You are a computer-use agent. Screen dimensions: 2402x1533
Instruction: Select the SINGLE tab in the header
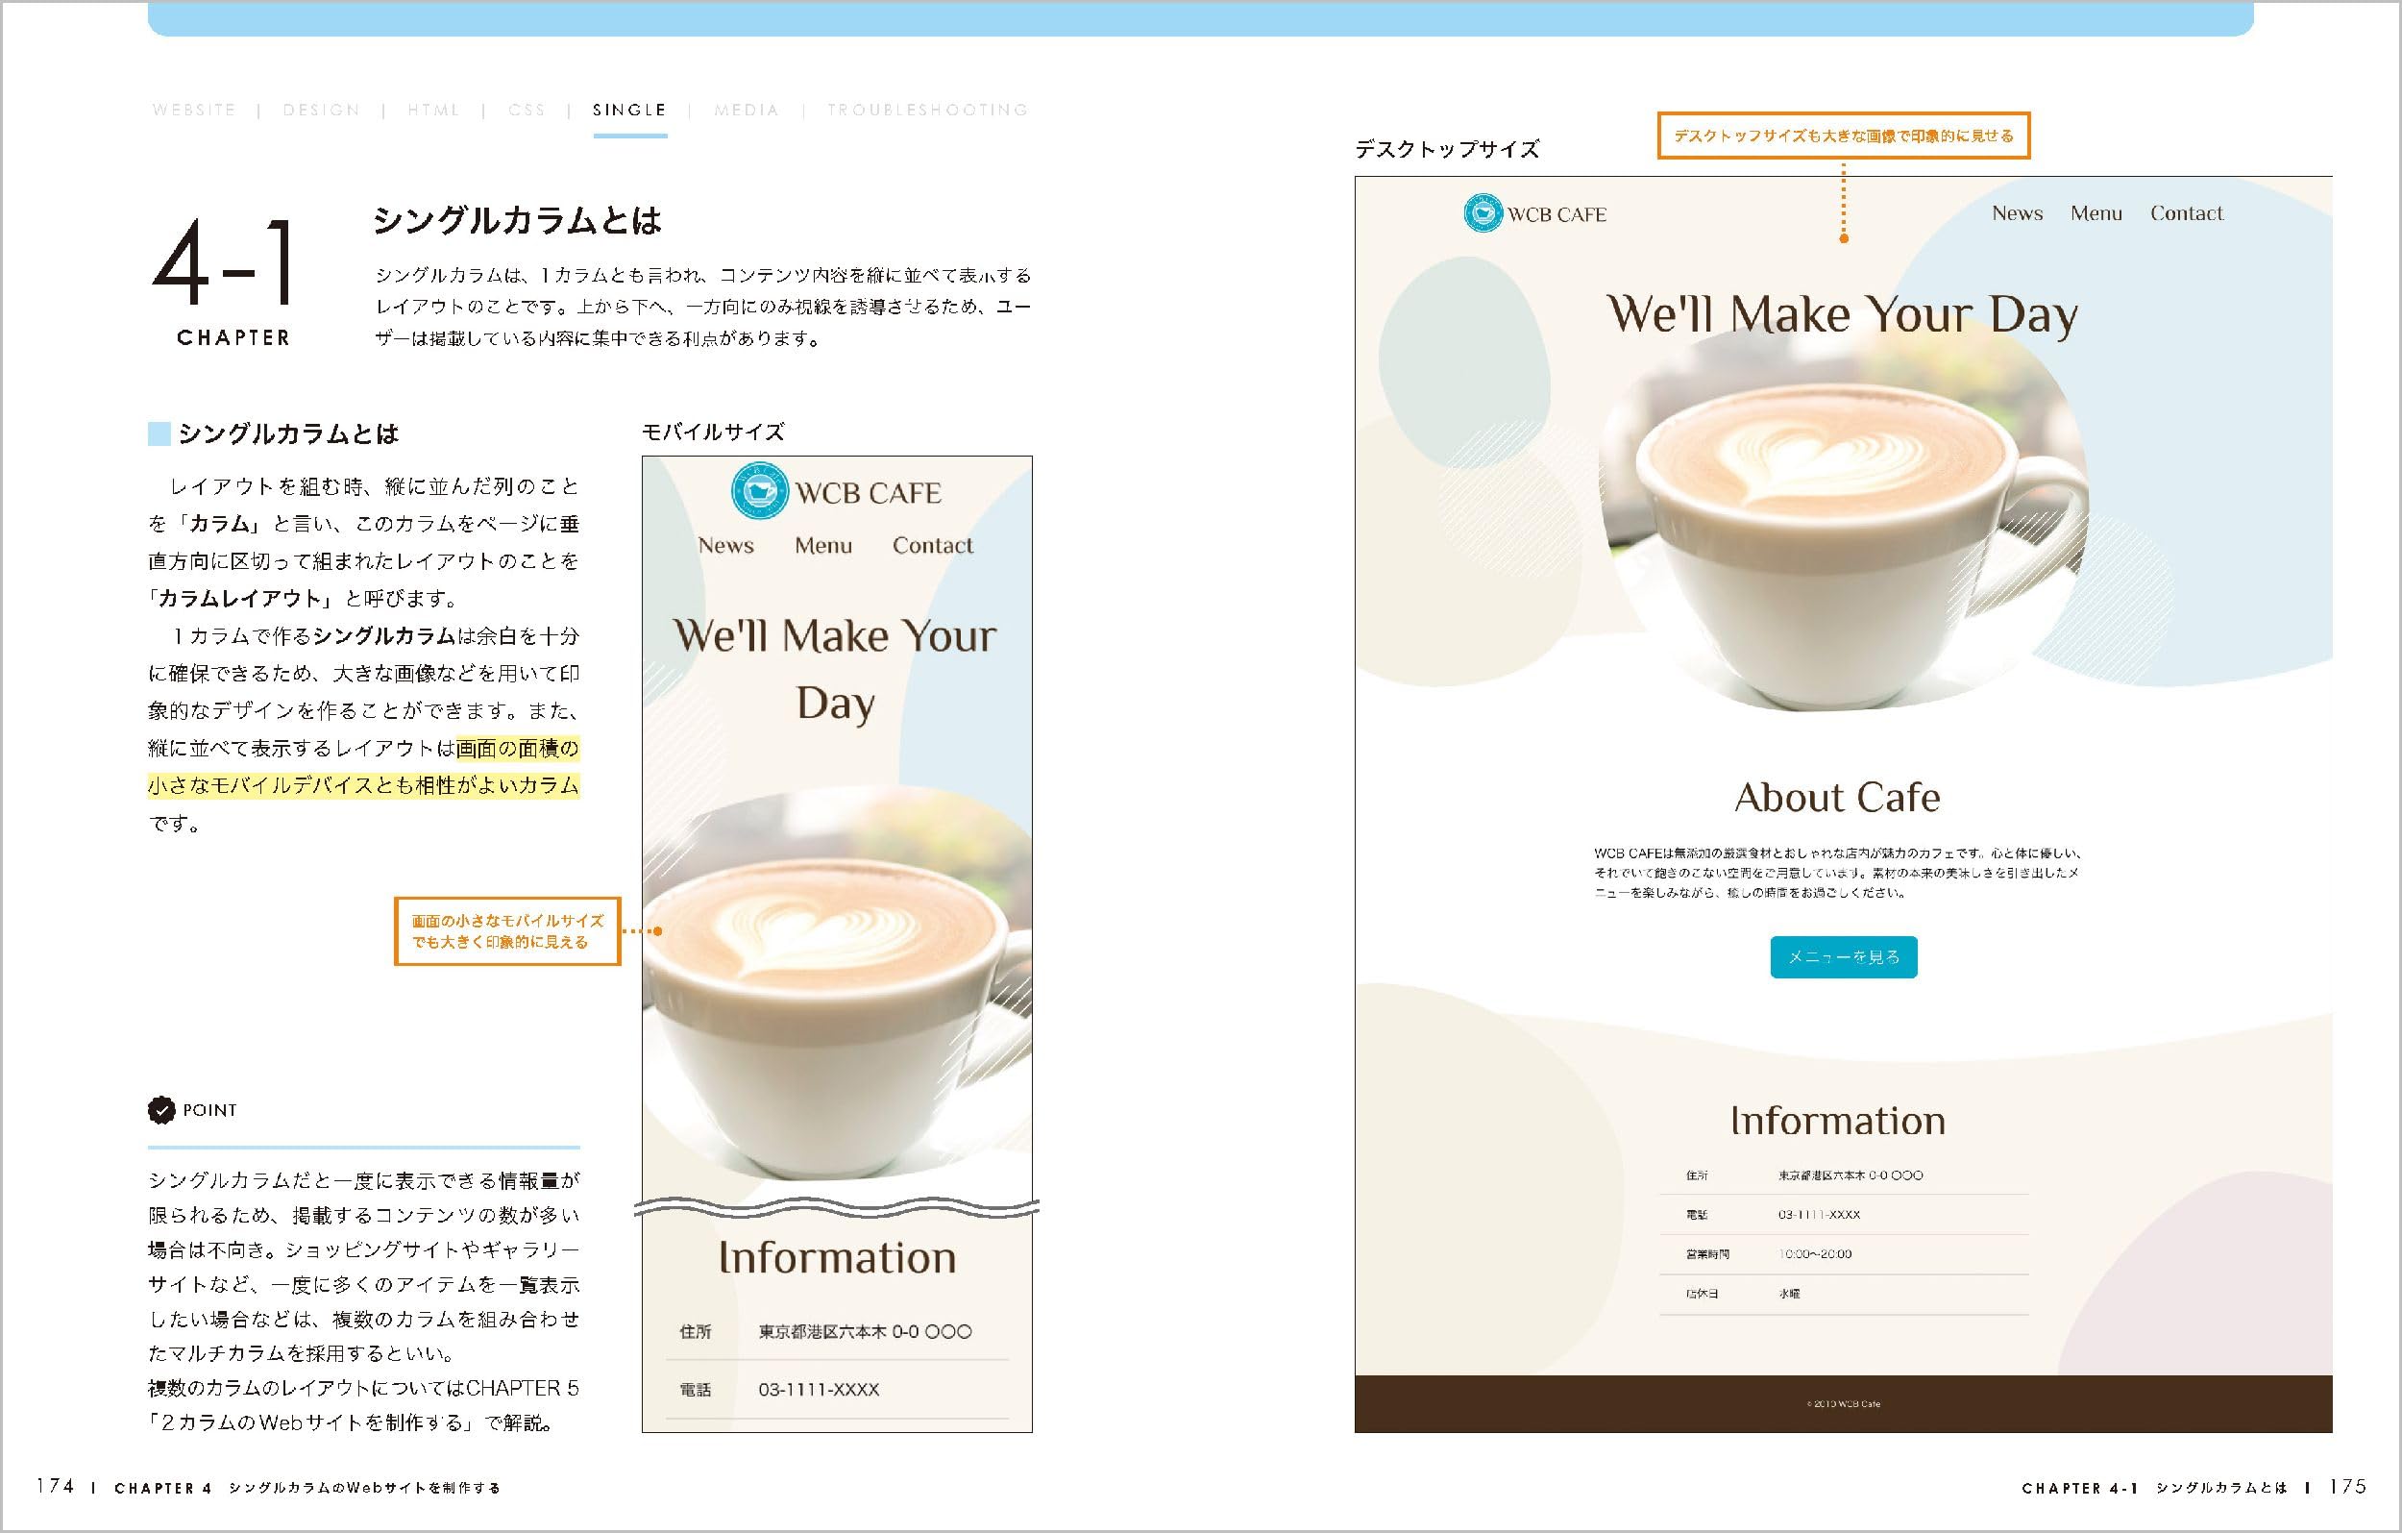tap(629, 111)
